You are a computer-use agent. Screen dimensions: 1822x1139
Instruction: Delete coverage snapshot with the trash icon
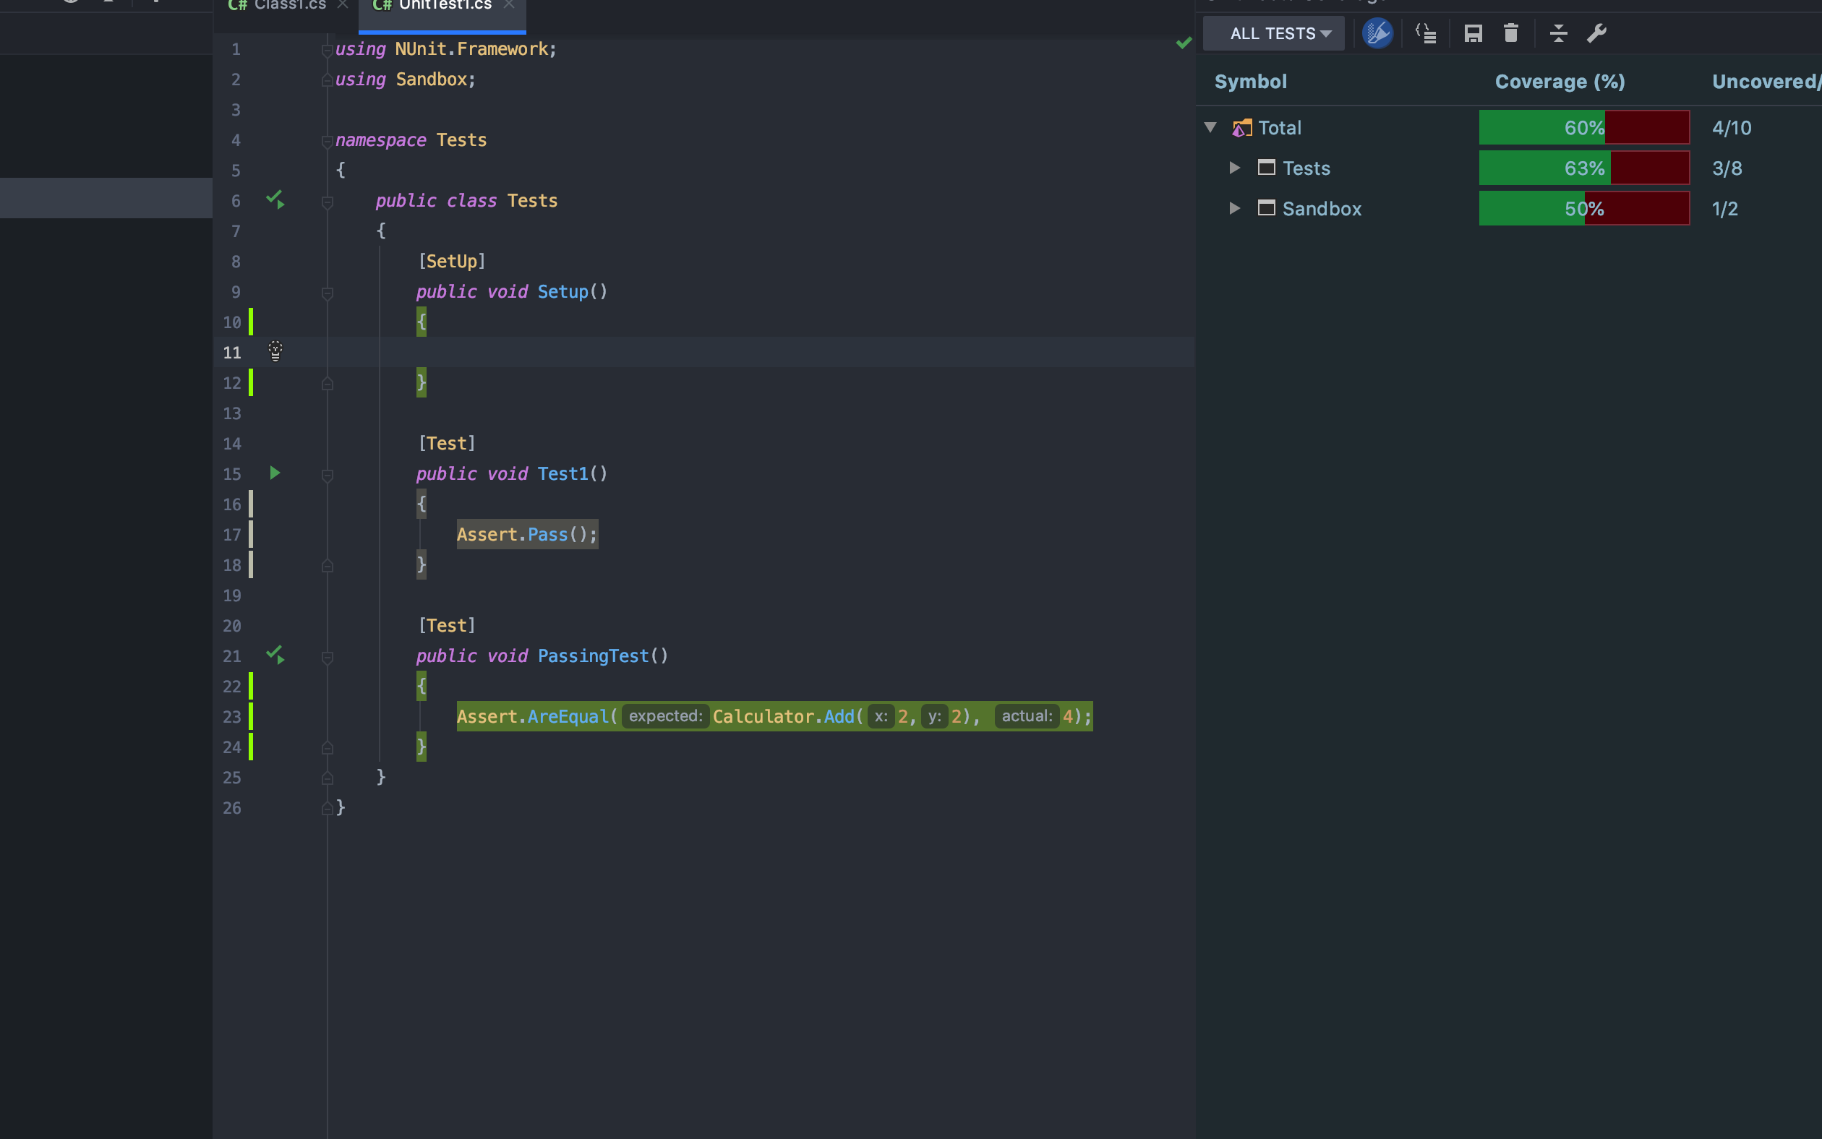pos(1511,33)
